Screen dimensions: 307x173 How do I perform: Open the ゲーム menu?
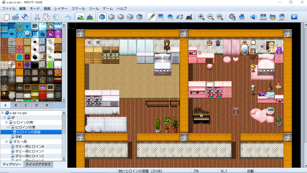(108, 8)
